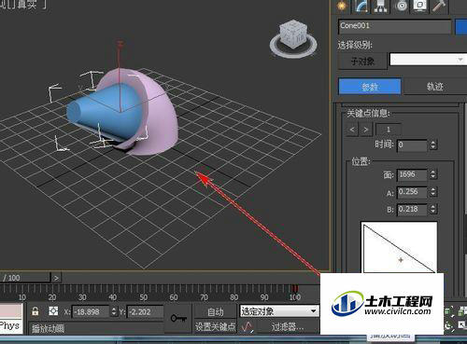The height and width of the screenshot is (344, 467).
Task: Open the 过滤器 key filters button
Action: click(287, 327)
